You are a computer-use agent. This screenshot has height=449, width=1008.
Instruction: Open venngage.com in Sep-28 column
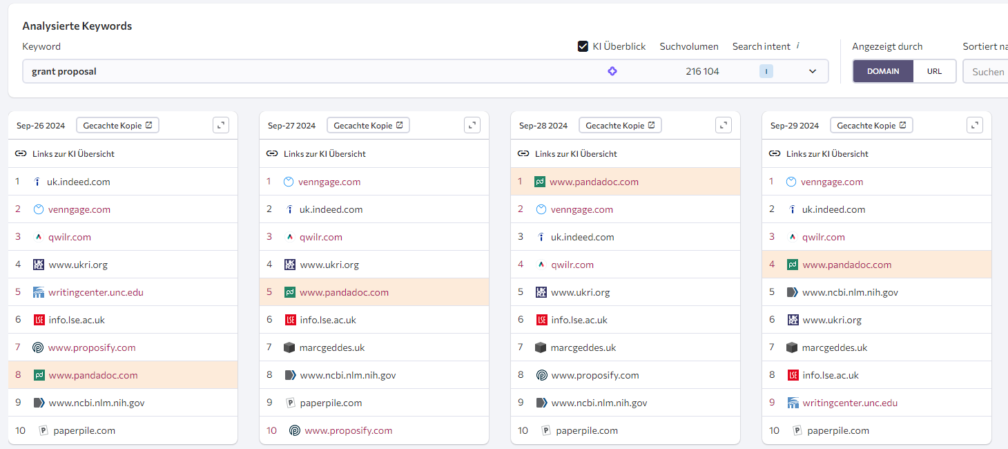click(x=582, y=209)
